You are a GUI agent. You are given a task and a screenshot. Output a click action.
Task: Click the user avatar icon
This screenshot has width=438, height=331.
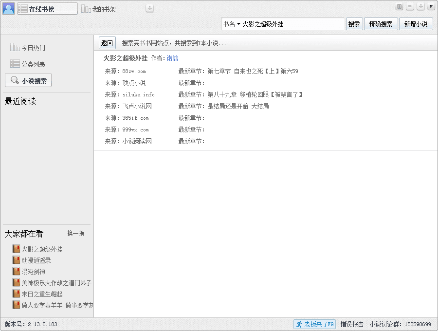(8, 8)
